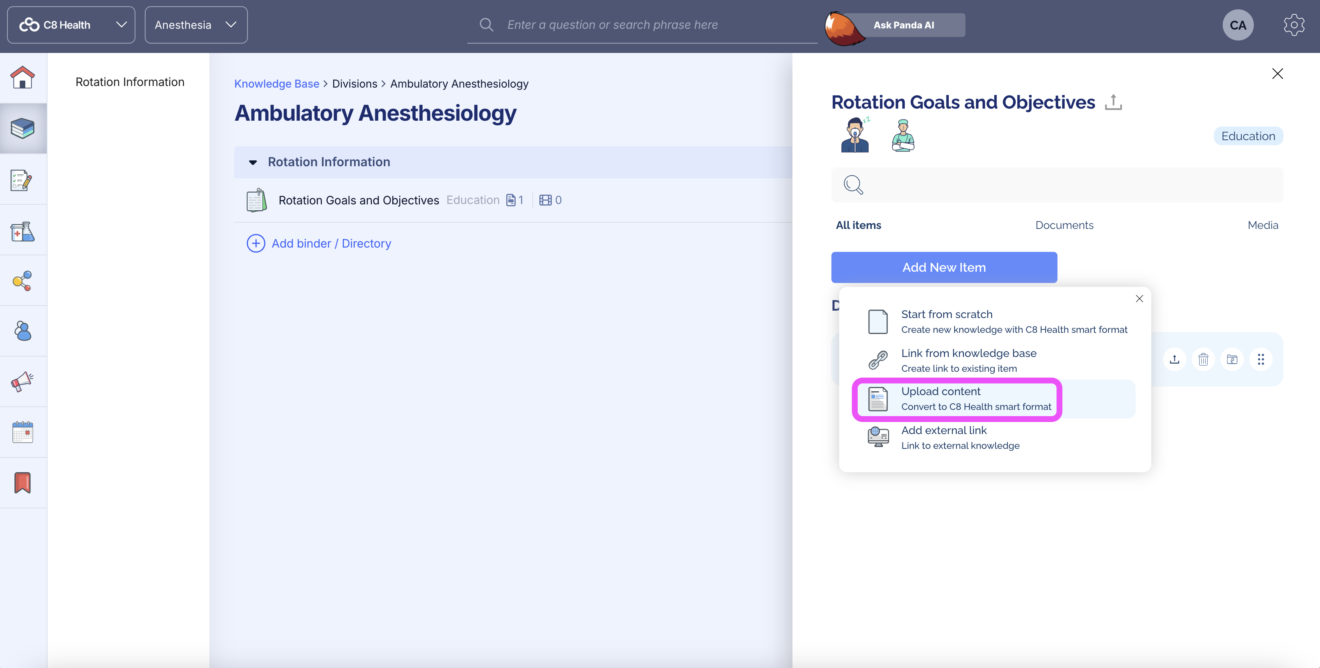Choose Upload content option

(x=995, y=399)
